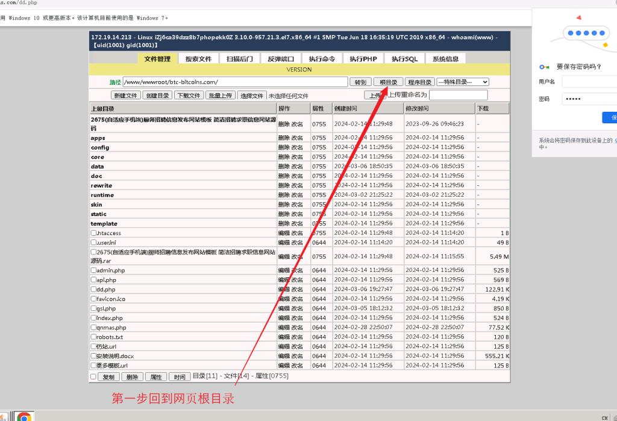Click the 上传重命名为 text field
Screen dimensions: 617x421
[458, 95]
